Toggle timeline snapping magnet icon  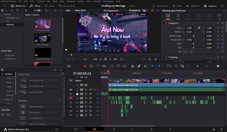pos(133,66)
